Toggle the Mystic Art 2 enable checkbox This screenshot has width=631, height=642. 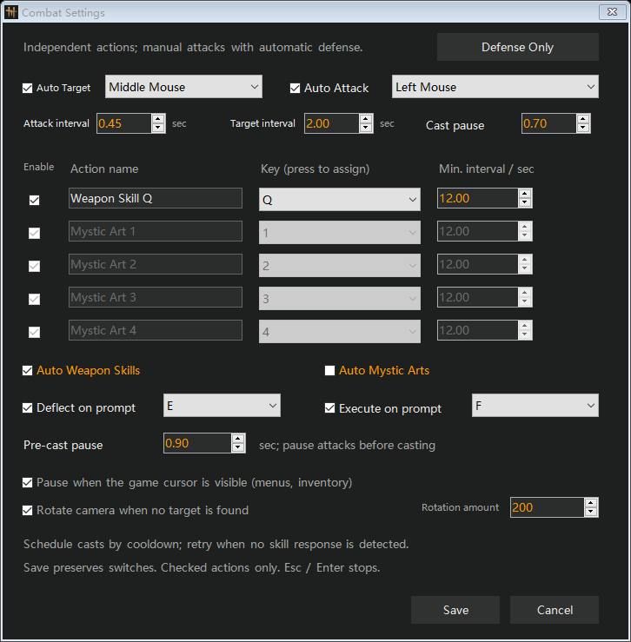(x=35, y=267)
